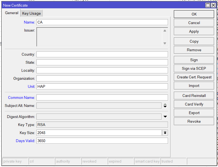The width and height of the screenshot is (218, 167).
Task: Click the Sign button
Action: click(x=194, y=60)
